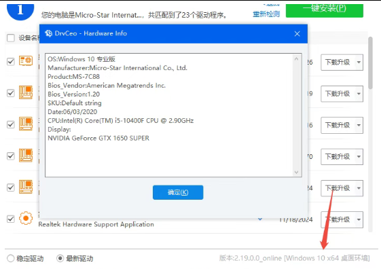Click the Realtek Hardware Support gear icon
Image resolution: width=381 pixels, height=269 pixels.
[26, 218]
